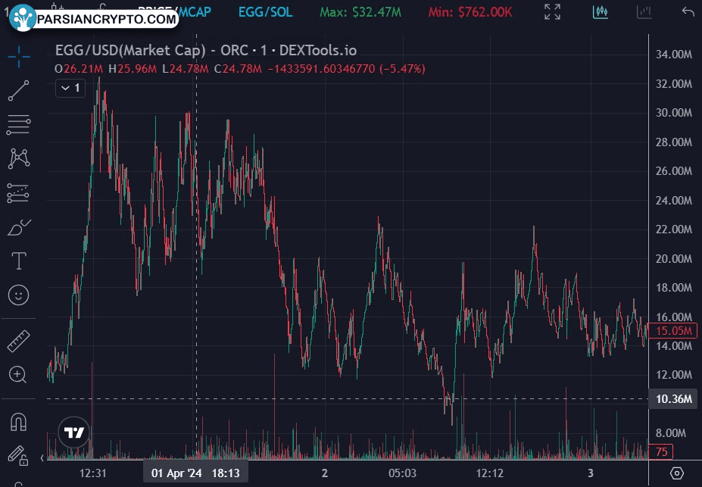Select the EGG/SOL pair option

[262, 12]
